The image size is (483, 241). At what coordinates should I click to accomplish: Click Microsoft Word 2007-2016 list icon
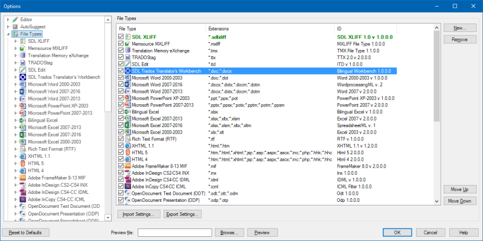point(128,84)
